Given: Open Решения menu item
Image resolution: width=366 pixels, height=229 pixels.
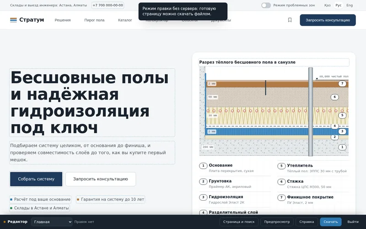Looking at the screenshot, I should [63, 20].
